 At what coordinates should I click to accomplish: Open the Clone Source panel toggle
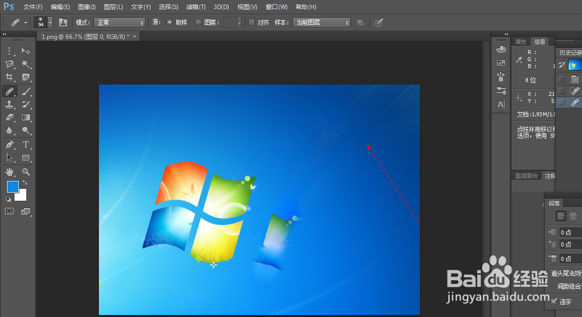pyautogui.click(x=63, y=23)
